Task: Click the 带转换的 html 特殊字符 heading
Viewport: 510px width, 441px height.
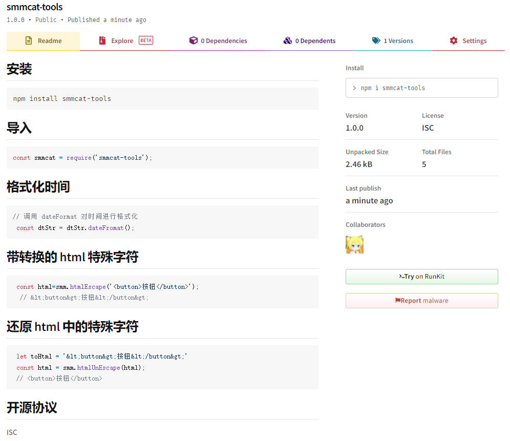Action: point(73,257)
